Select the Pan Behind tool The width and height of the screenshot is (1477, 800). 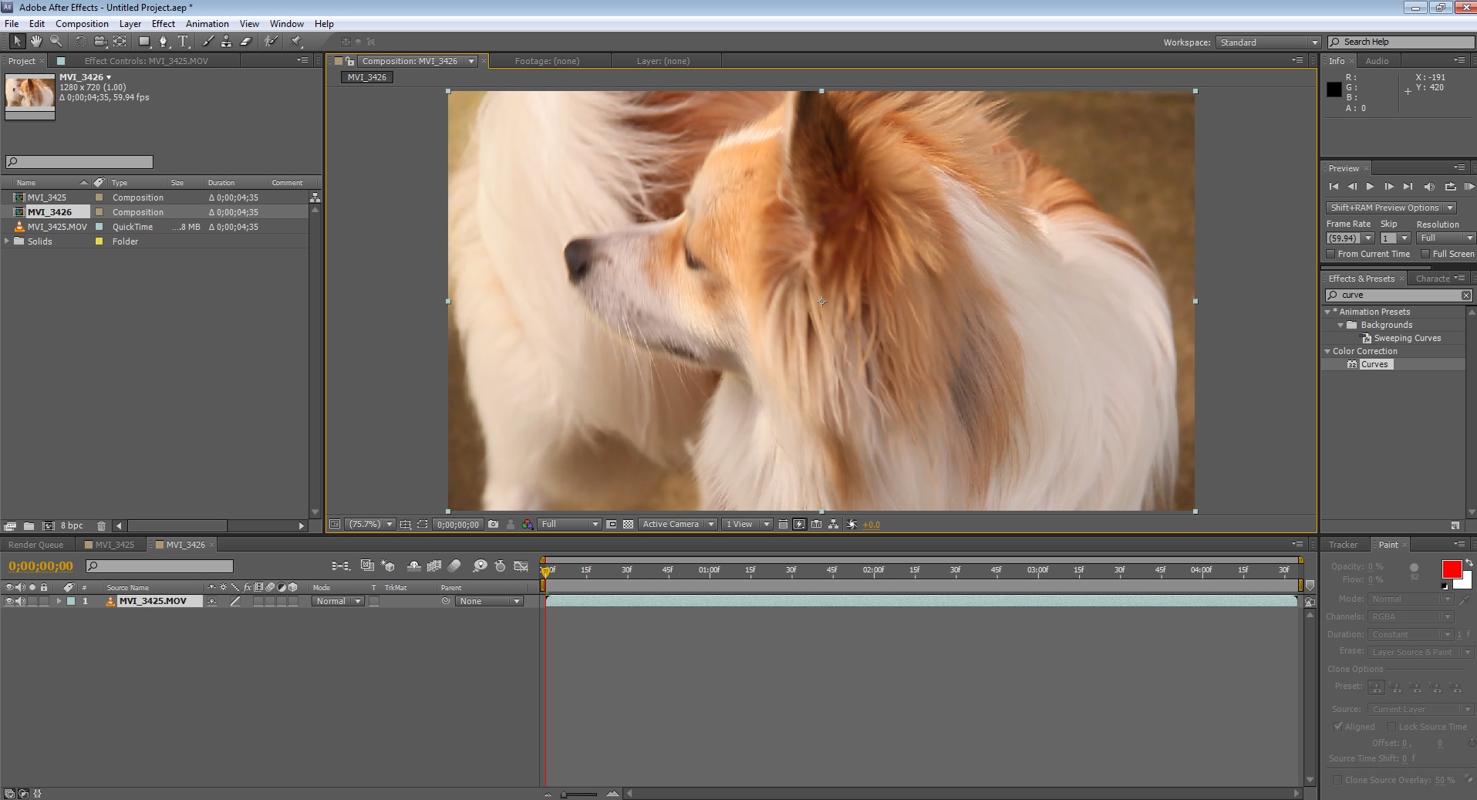pos(120,42)
